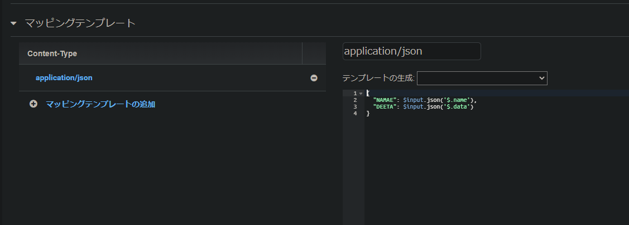Click マッピングテンプレートの追加 link
Screen dimensions: 629x225
click(100, 105)
